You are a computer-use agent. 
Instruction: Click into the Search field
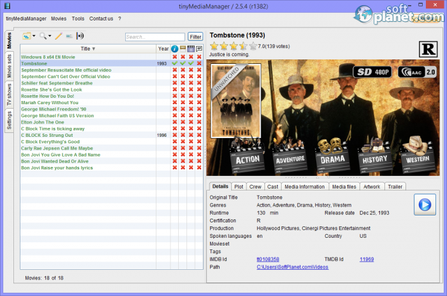155,37
